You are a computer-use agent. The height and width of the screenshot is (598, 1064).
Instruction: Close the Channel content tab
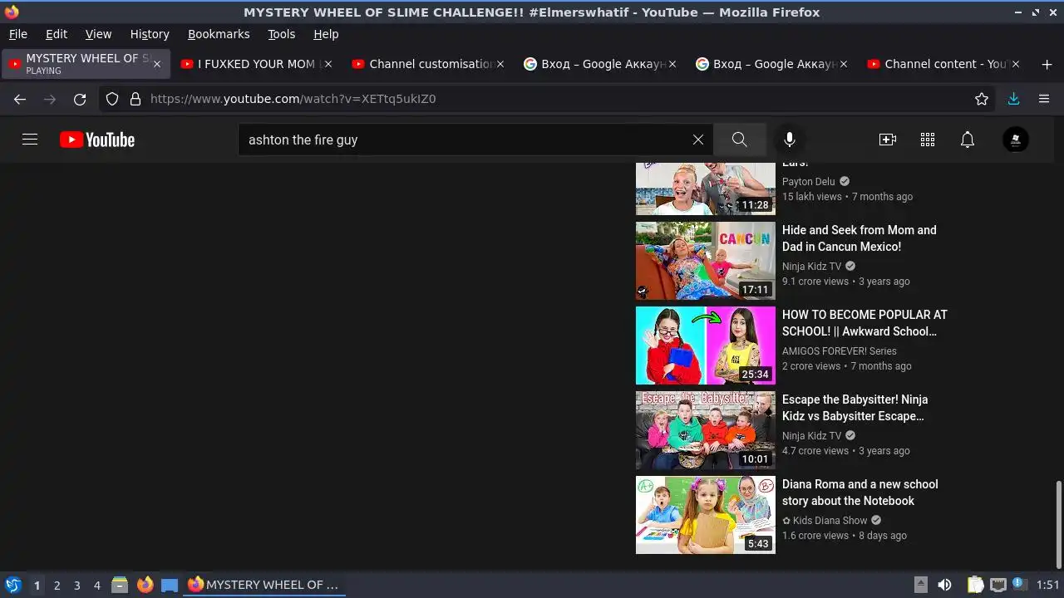click(x=1016, y=64)
